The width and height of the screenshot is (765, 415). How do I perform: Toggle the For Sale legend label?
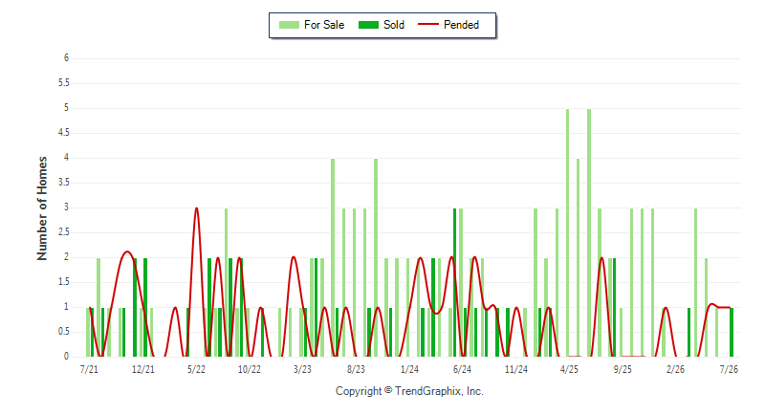tap(324, 25)
